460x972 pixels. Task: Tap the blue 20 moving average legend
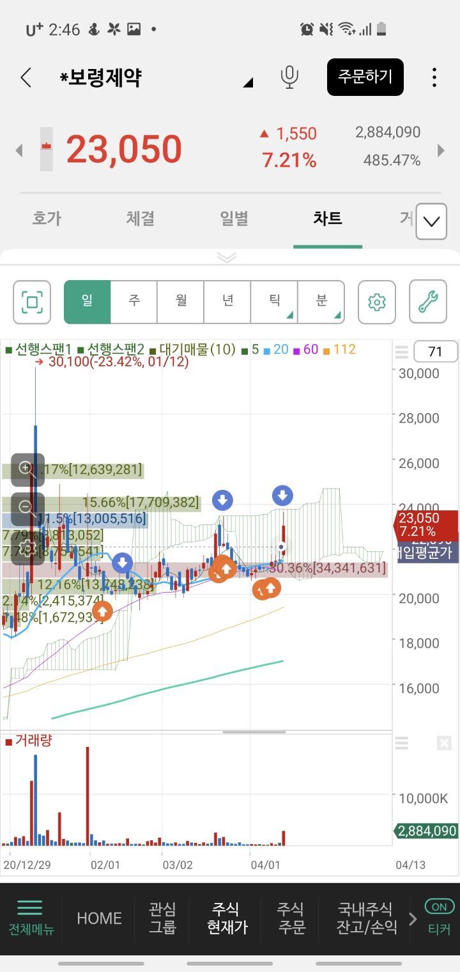click(x=276, y=350)
